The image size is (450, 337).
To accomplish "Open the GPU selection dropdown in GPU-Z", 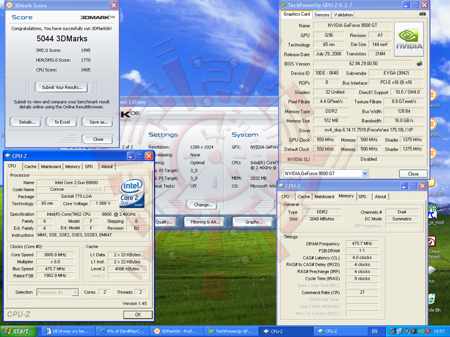I will coord(364,174).
